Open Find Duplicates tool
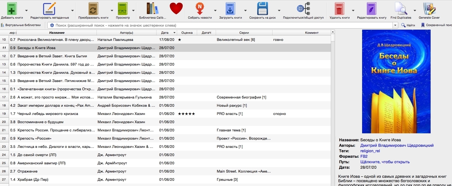Image resolution: width=452 pixels, height=186 pixels. tap(401, 9)
